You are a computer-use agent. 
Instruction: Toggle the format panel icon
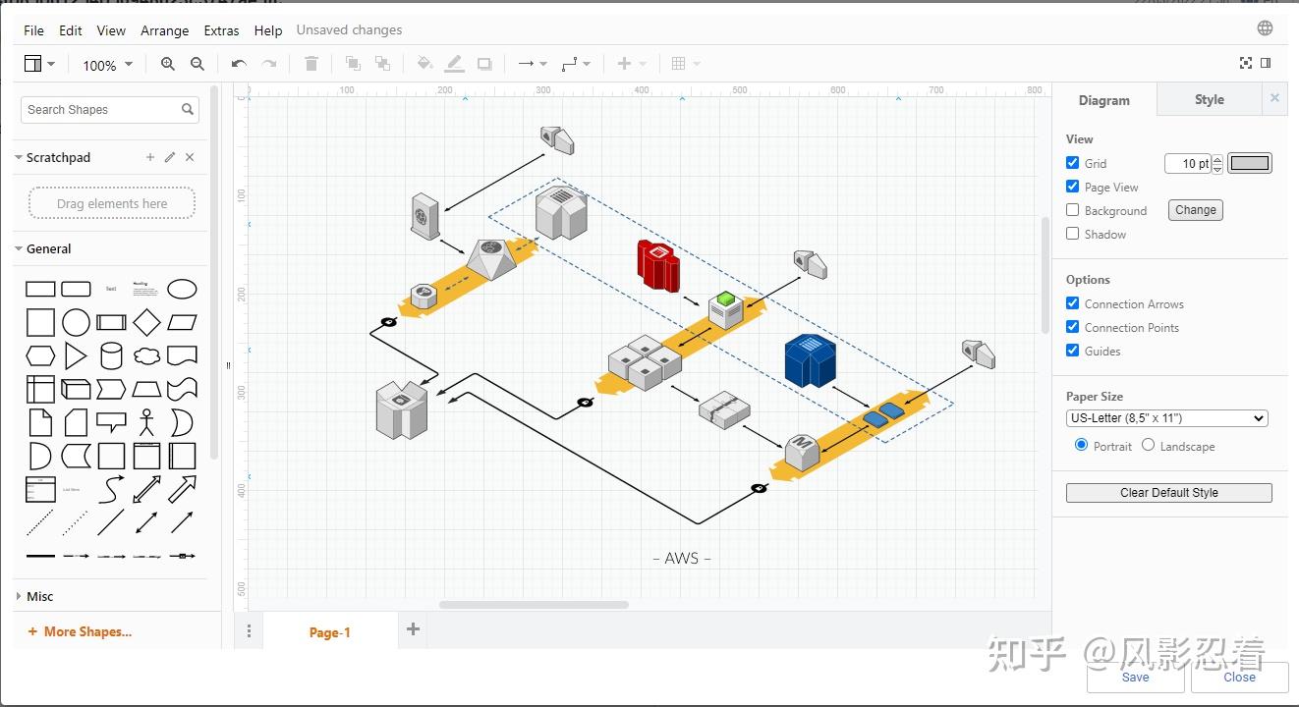[x=1266, y=63]
